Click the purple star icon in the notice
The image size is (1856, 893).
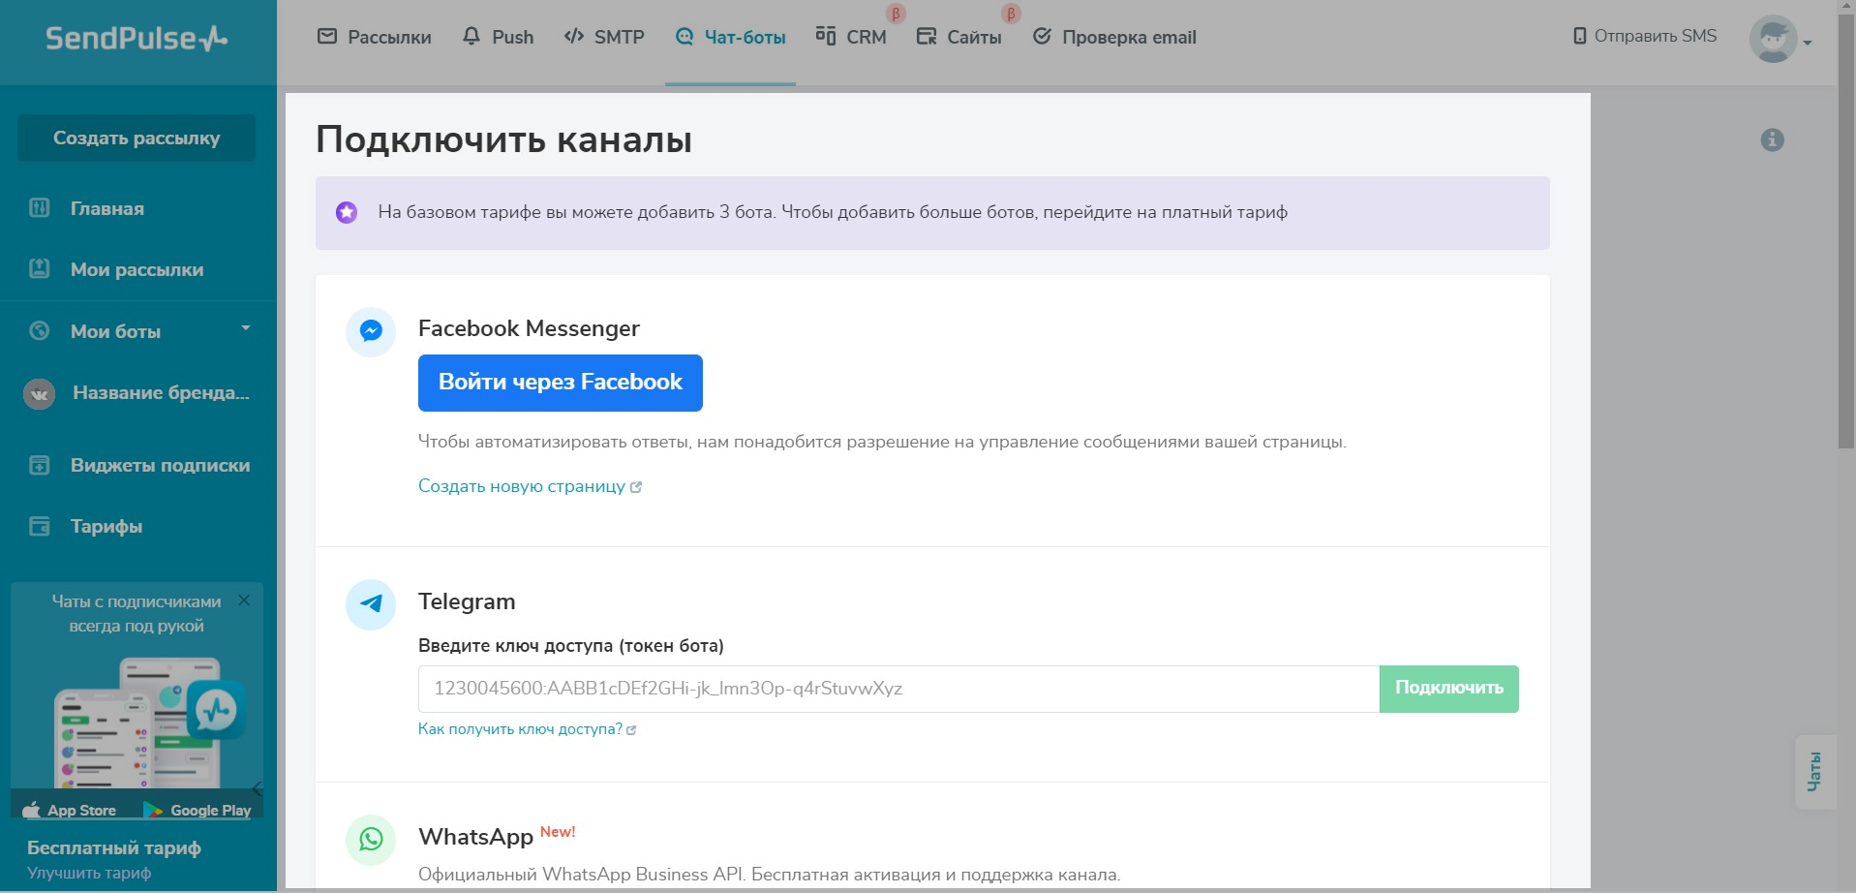click(347, 212)
